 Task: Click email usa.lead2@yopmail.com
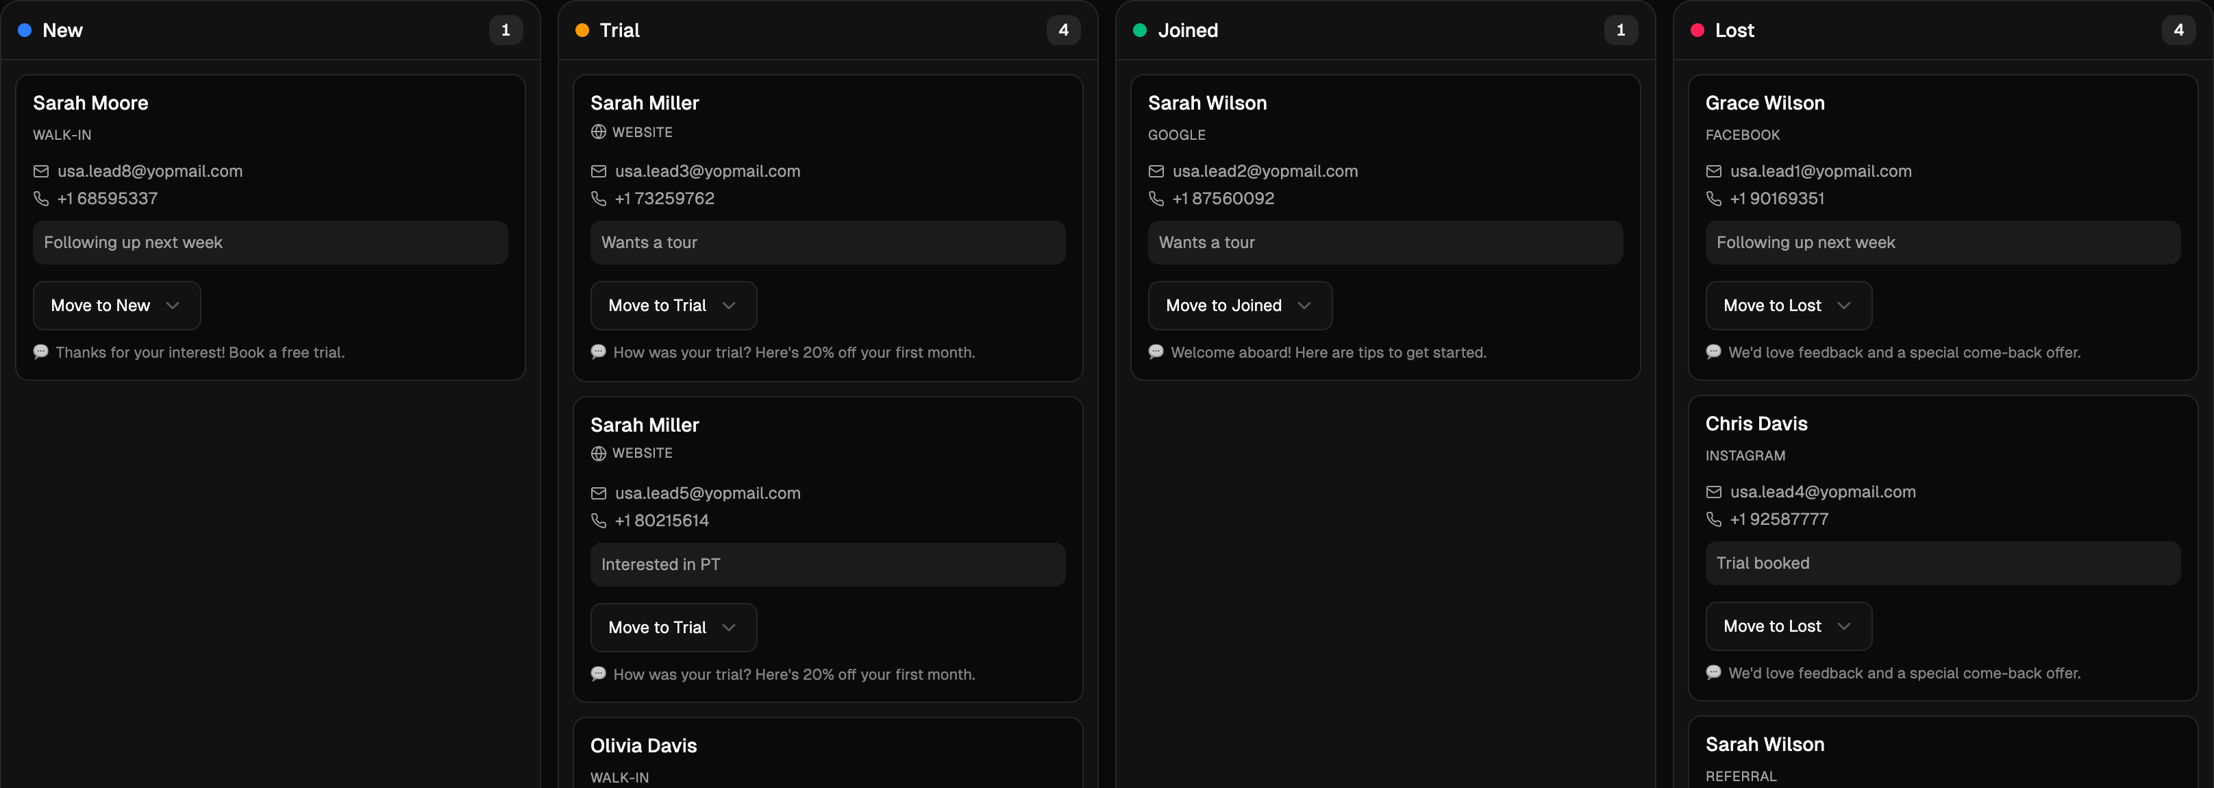[1265, 171]
